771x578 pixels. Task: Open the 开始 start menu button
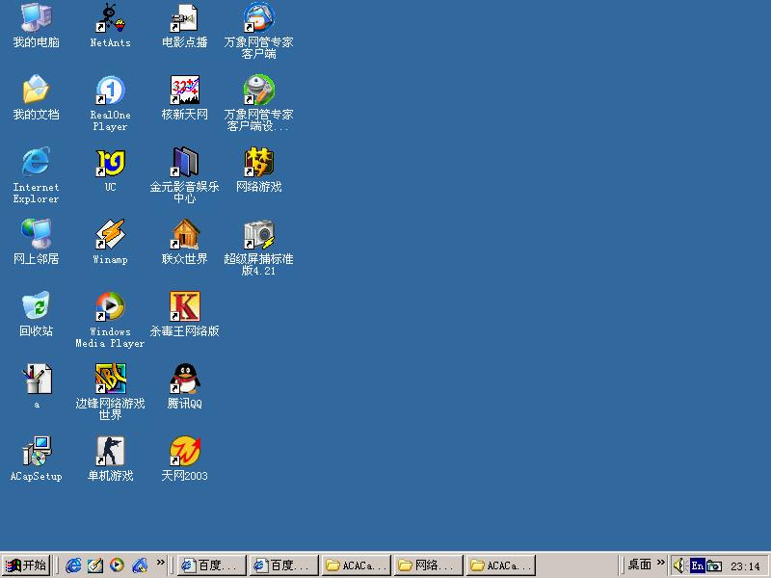coord(26,565)
